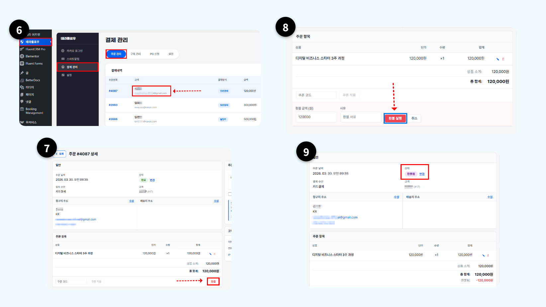Switch to the PG 신청 tab

point(154,54)
